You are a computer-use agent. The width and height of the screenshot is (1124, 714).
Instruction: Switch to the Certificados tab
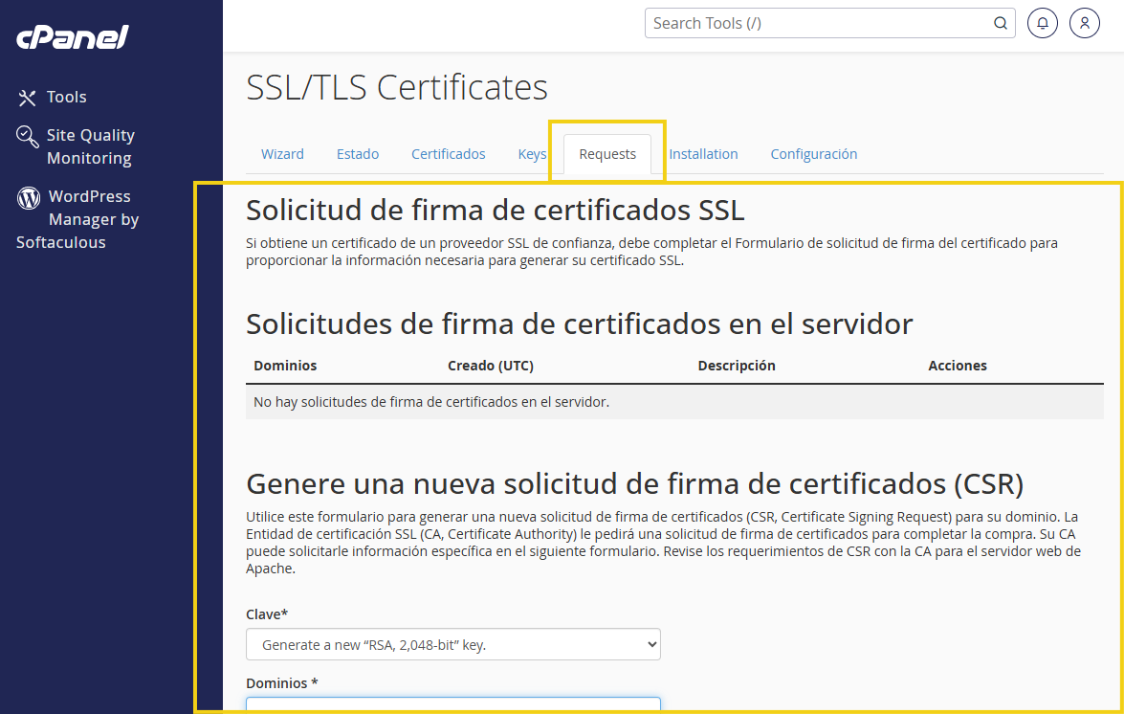click(448, 154)
